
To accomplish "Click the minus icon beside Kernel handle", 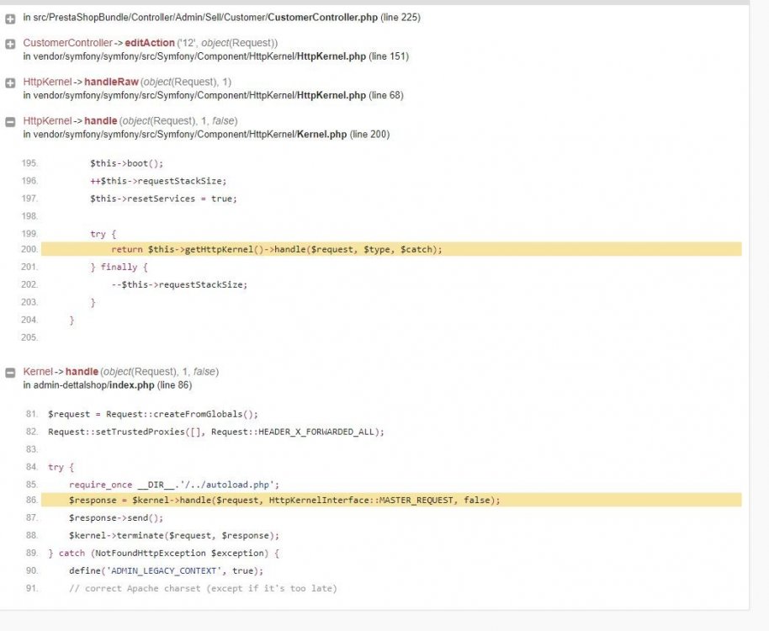I will point(11,371).
